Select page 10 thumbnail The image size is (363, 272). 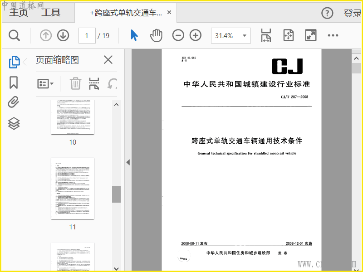73,117
